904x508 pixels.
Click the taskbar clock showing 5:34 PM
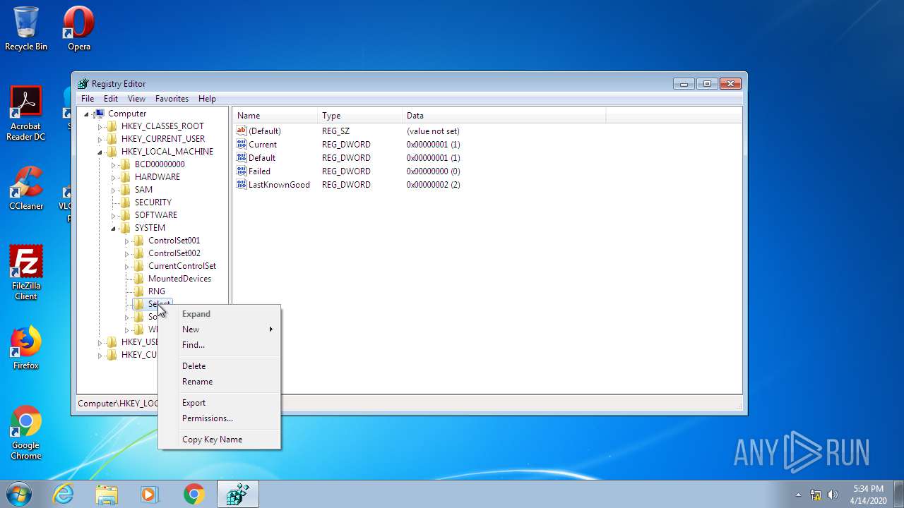point(868,494)
